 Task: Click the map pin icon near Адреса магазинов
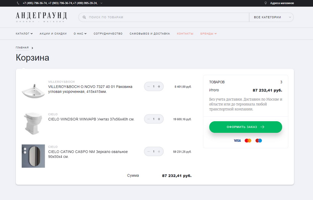[266, 3]
